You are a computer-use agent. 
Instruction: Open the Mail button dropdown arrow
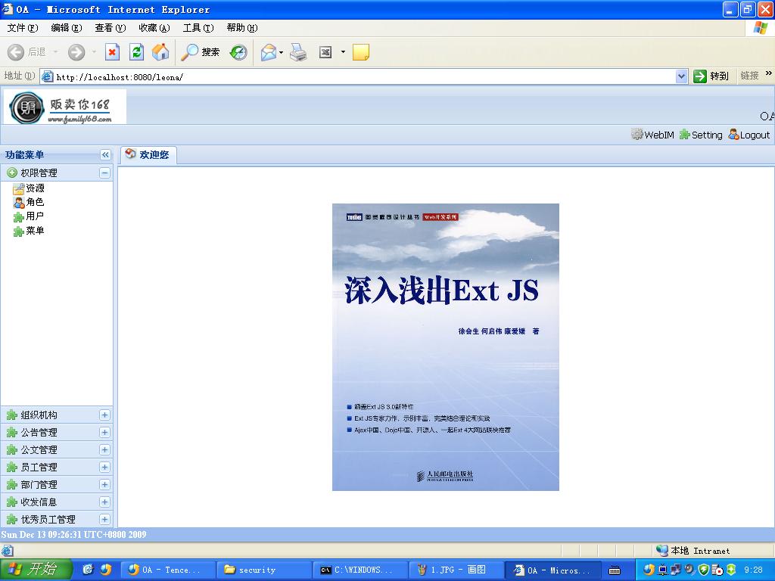282,52
